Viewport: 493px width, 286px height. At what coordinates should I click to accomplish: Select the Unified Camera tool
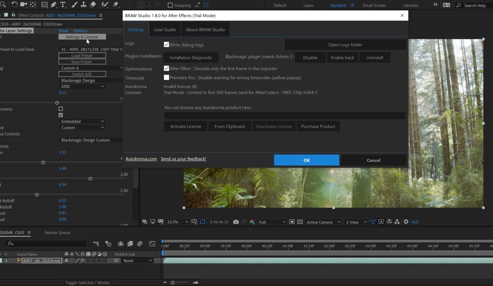(24, 5)
